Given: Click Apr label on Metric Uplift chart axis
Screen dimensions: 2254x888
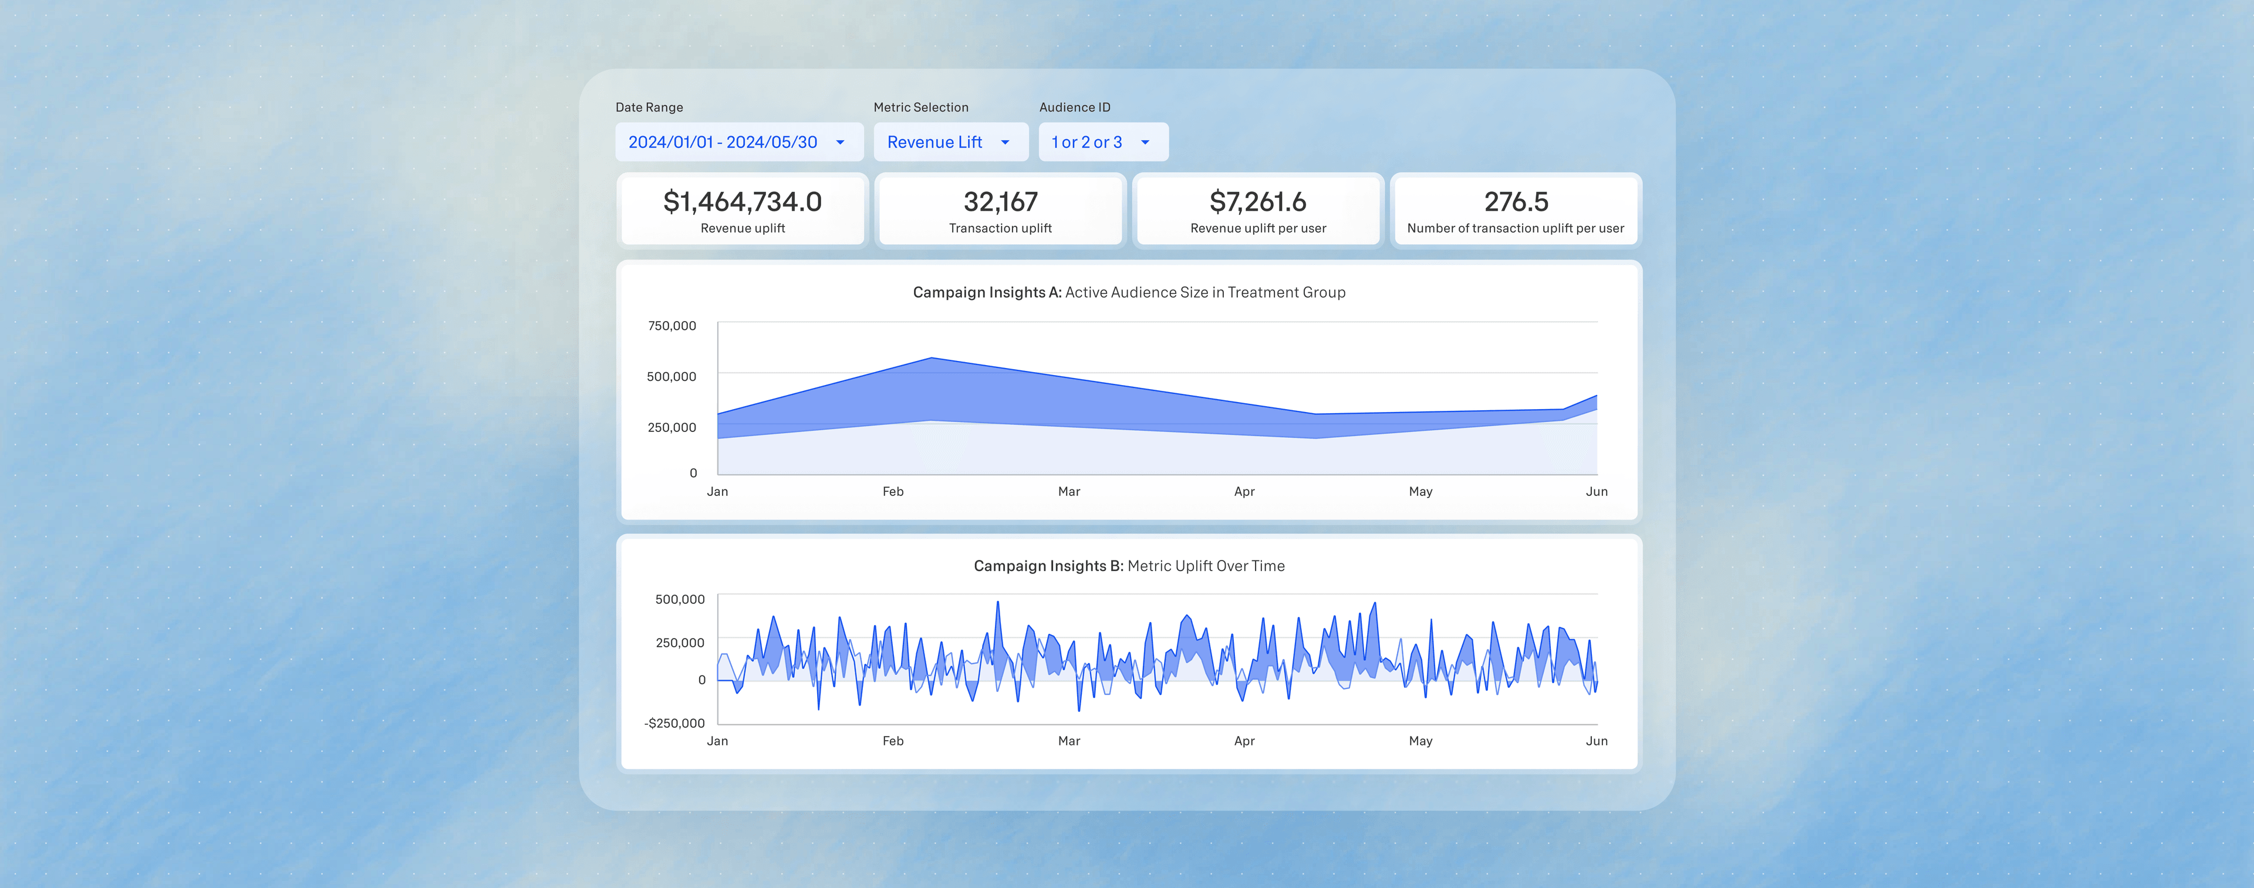Looking at the screenshot, I should click(1243, 741).
